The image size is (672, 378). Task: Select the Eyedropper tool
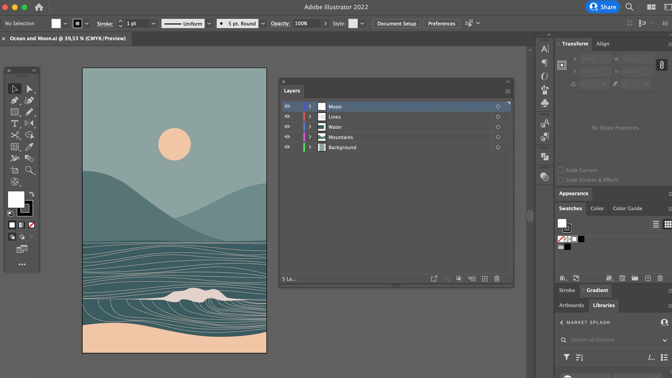pos(29,147)
